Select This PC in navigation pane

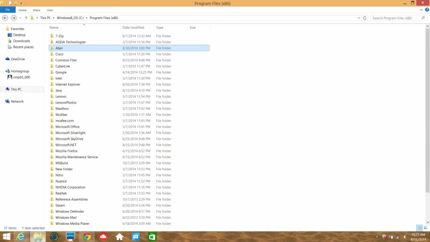pyautogui.click(x=16, y=89)
